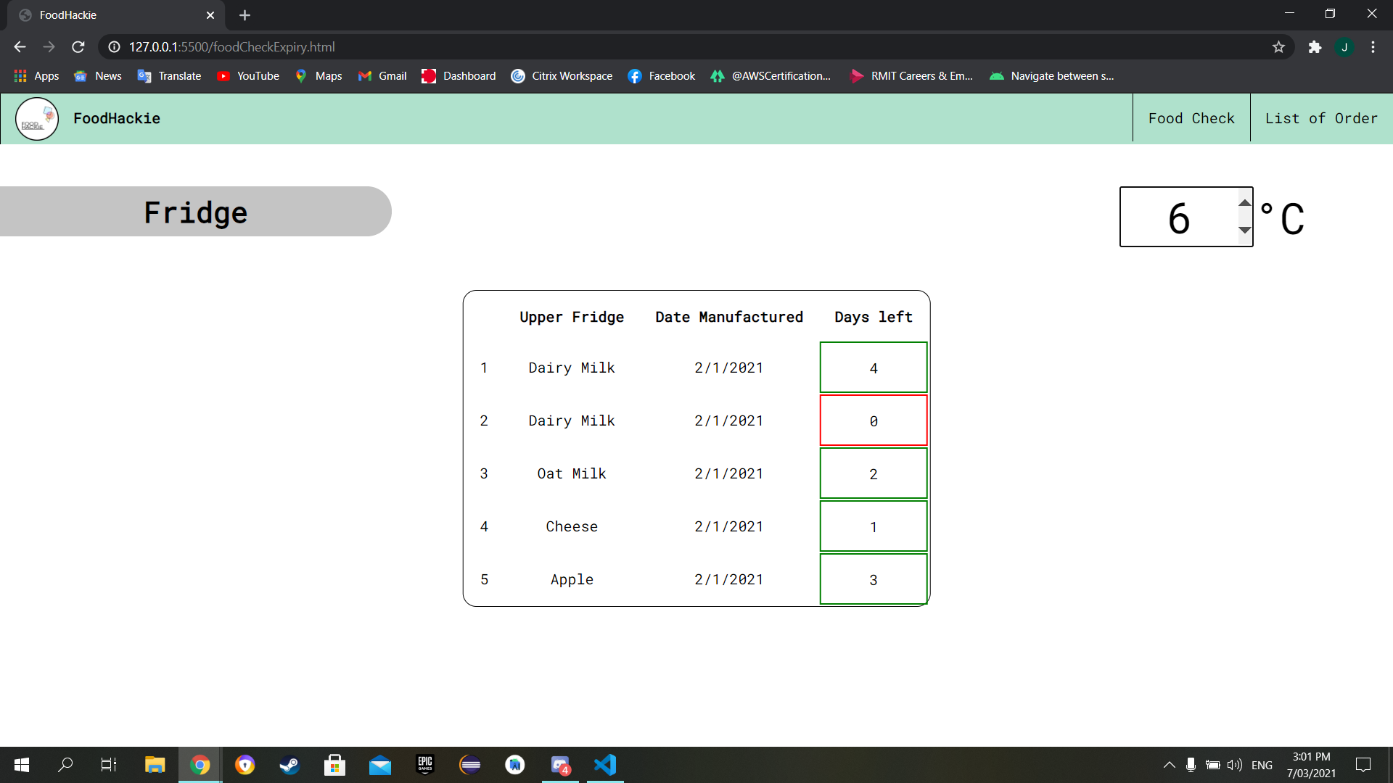The width and height of the screenshot is (1393, 783).
Task: Open the Food Check menu item
Action: 1191,118
